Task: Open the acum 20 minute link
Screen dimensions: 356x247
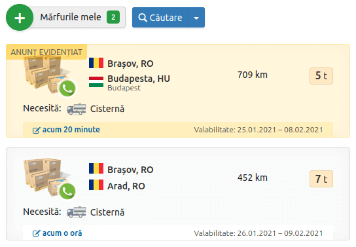Action: [71, 130]
